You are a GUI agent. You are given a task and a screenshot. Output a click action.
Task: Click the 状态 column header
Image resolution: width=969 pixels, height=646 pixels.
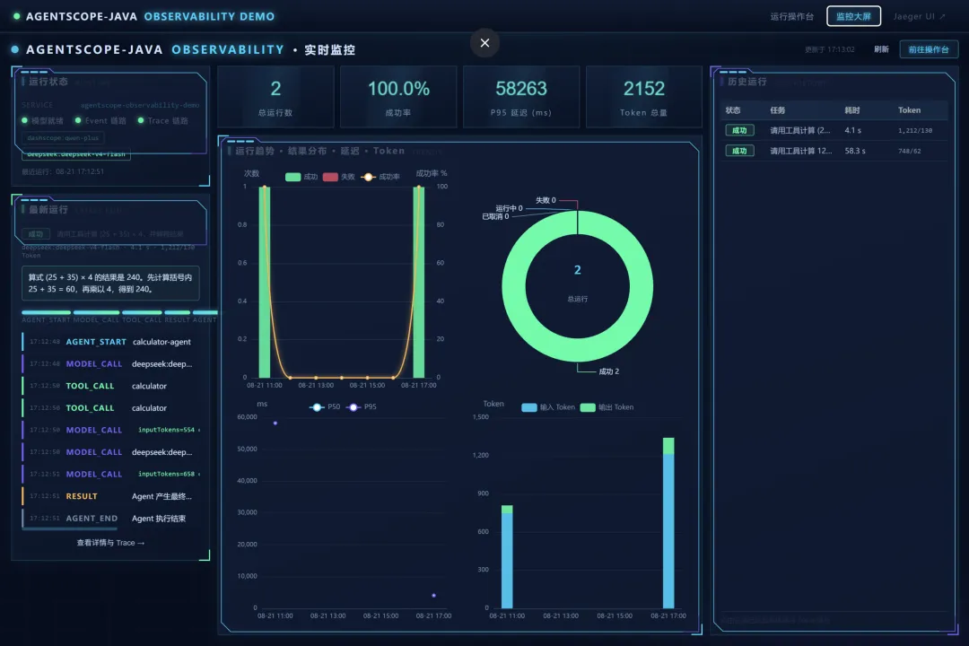tap(733, 110)
